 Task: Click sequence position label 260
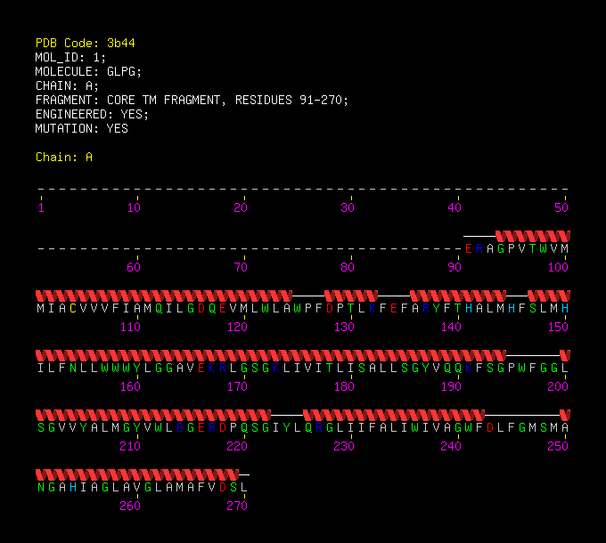pos(130,506)
